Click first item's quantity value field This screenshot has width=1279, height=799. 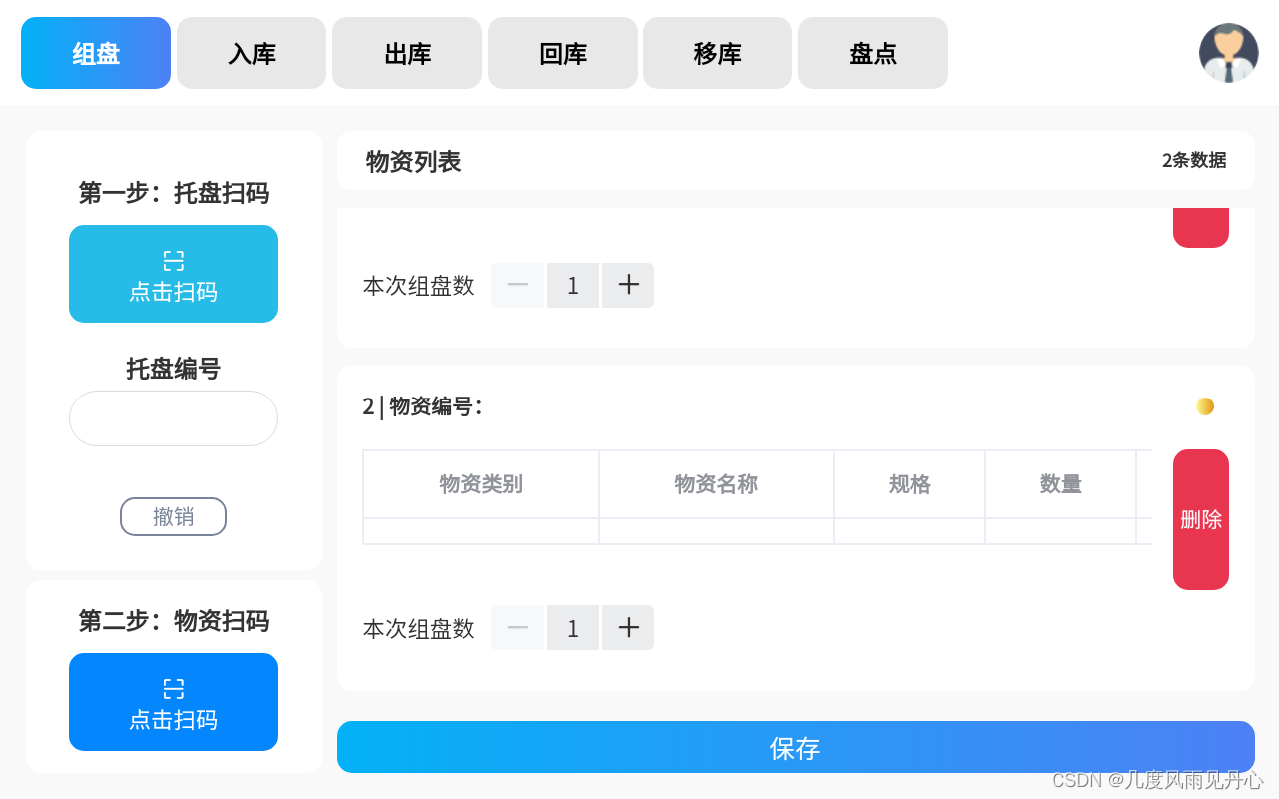click(573, 285)
